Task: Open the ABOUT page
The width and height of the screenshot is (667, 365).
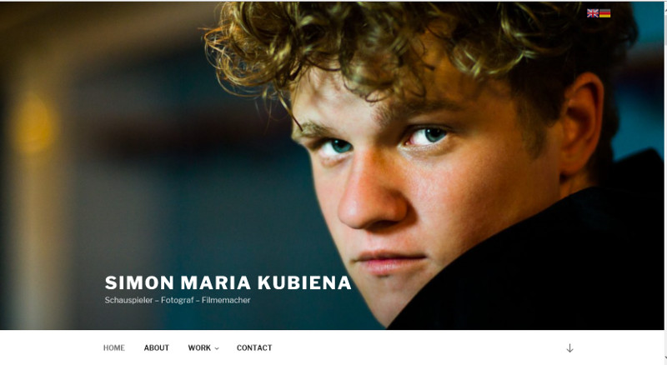Action: 157,348
